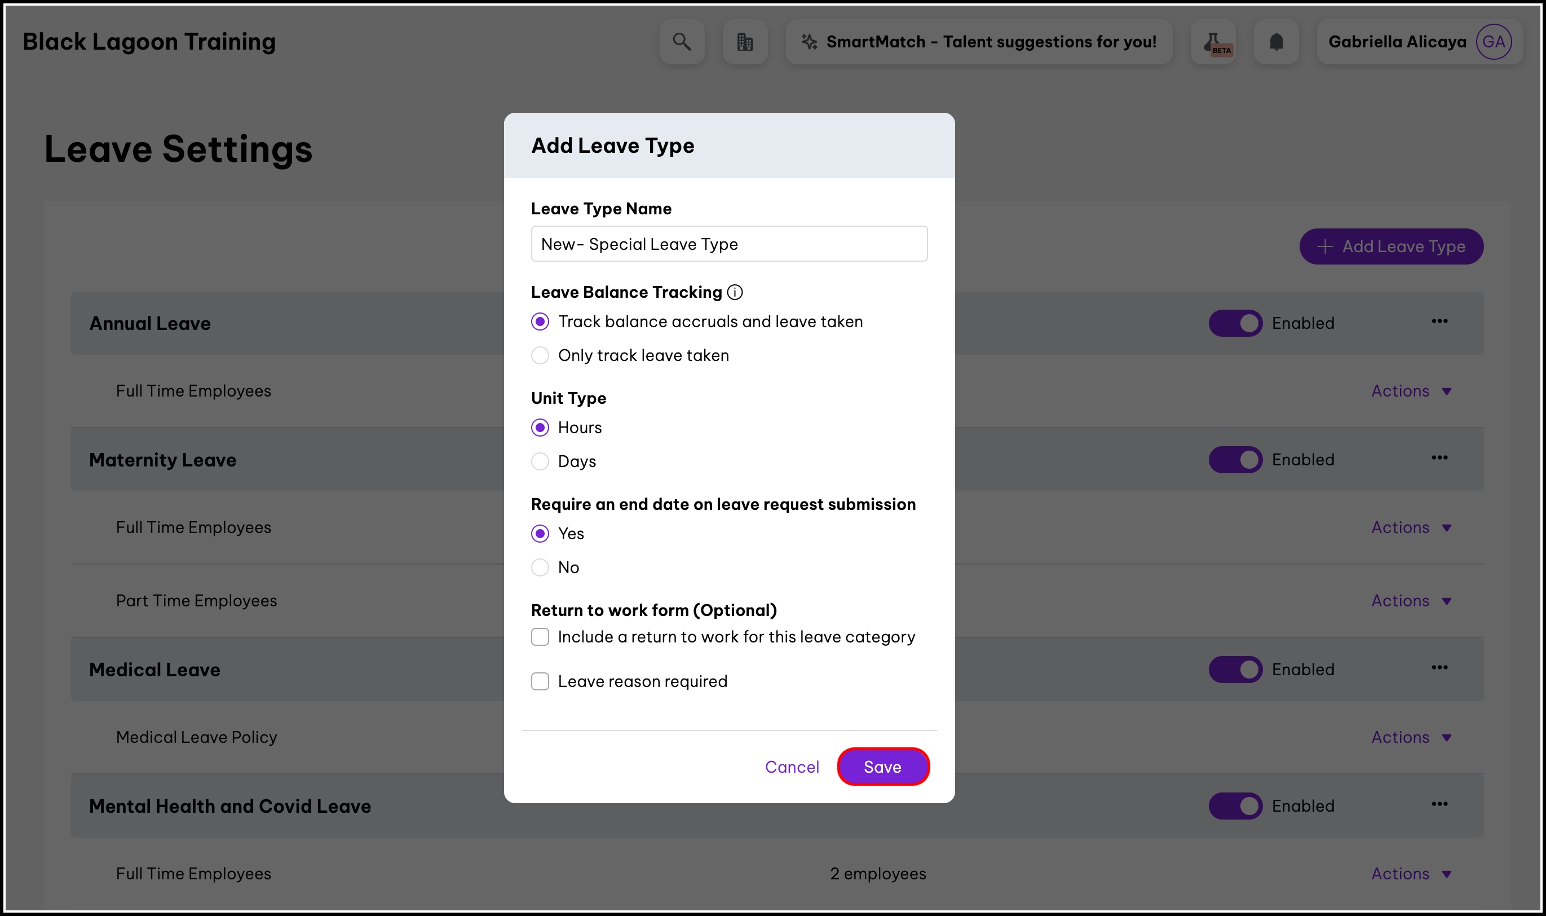
Task: Check Leave reason required
Action: (x=540, y=681)
